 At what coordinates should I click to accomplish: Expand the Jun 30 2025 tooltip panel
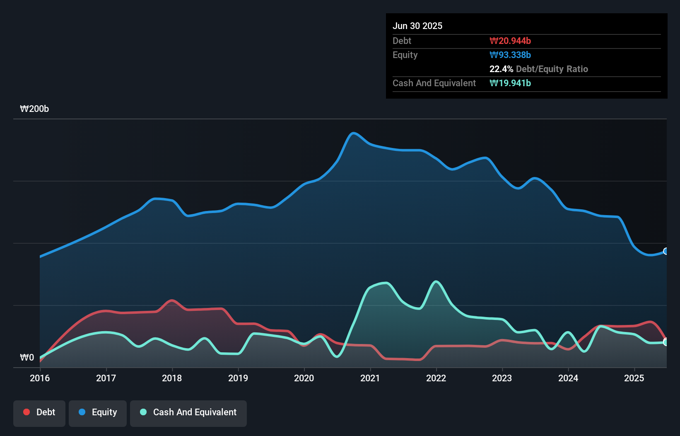(x=418, y=26)
